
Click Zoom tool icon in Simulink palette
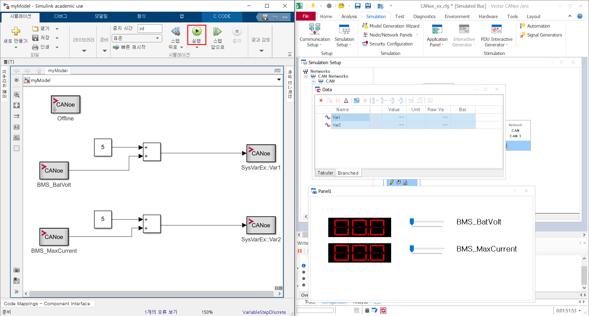pyautogui.click(x=17, y=95)
